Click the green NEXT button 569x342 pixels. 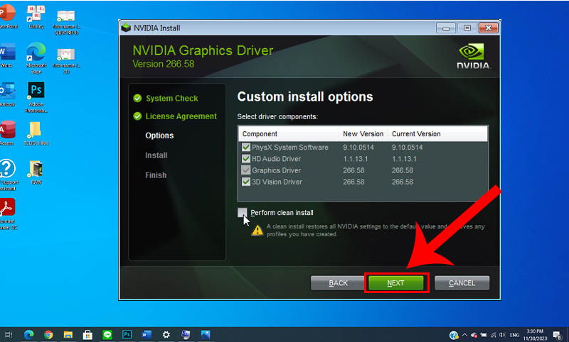(396, 283)
